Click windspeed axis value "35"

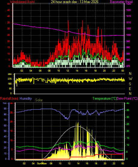coord(8,22)
